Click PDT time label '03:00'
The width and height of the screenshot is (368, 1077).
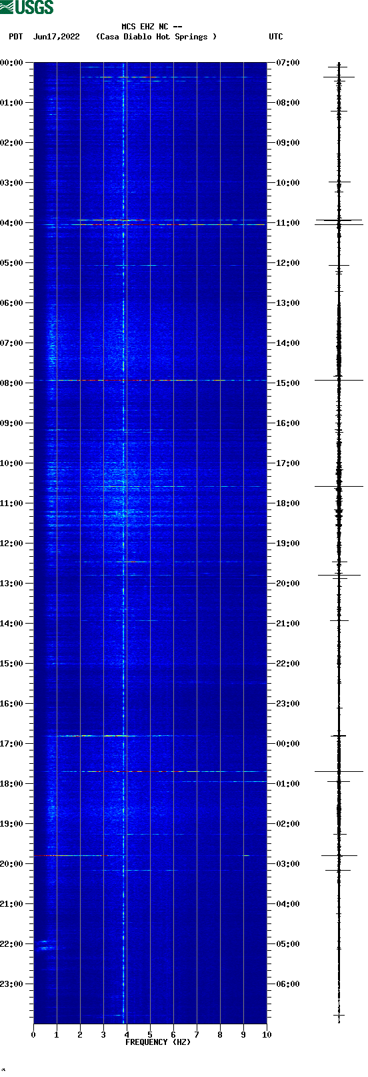(12, 183)
